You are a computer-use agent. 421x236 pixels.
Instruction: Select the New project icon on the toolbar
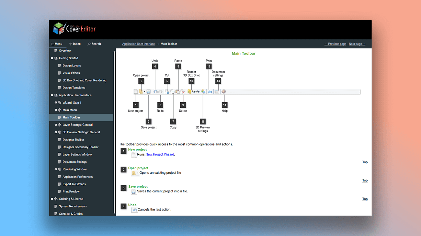(x=136, y=91)
